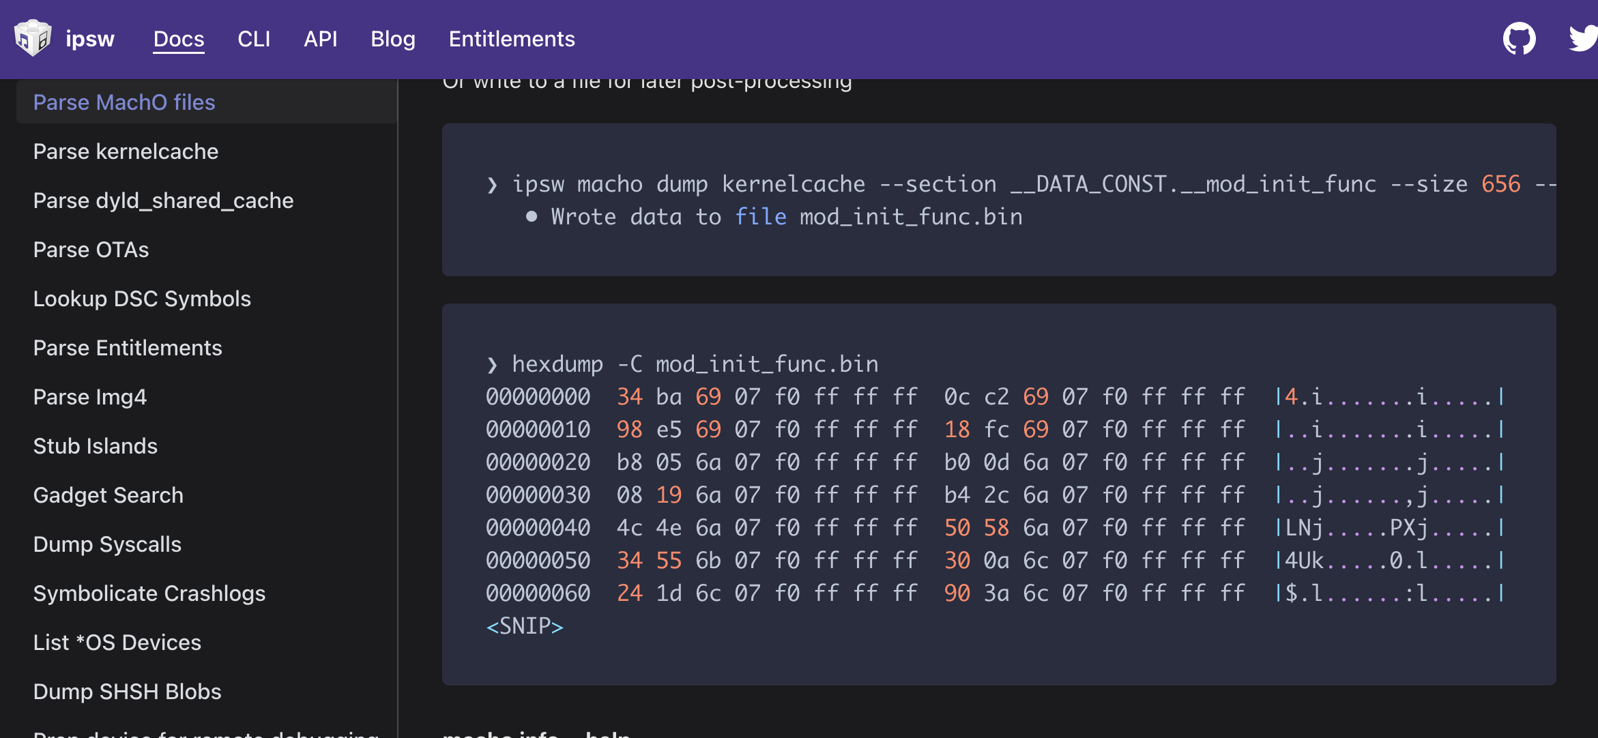The image size is (1598, 738).
Task: Click the ipsw site title
Action: [90, 39]
